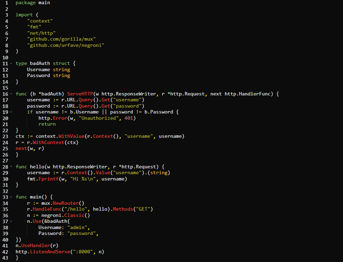Click the "github.com/gorilla/mux" import string
Viewport: 343px width, 262px height.
[61, 39]
